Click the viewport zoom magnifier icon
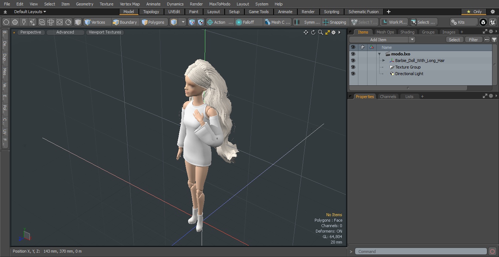This screenshot has width=499, height=257. tap(320, 32)
